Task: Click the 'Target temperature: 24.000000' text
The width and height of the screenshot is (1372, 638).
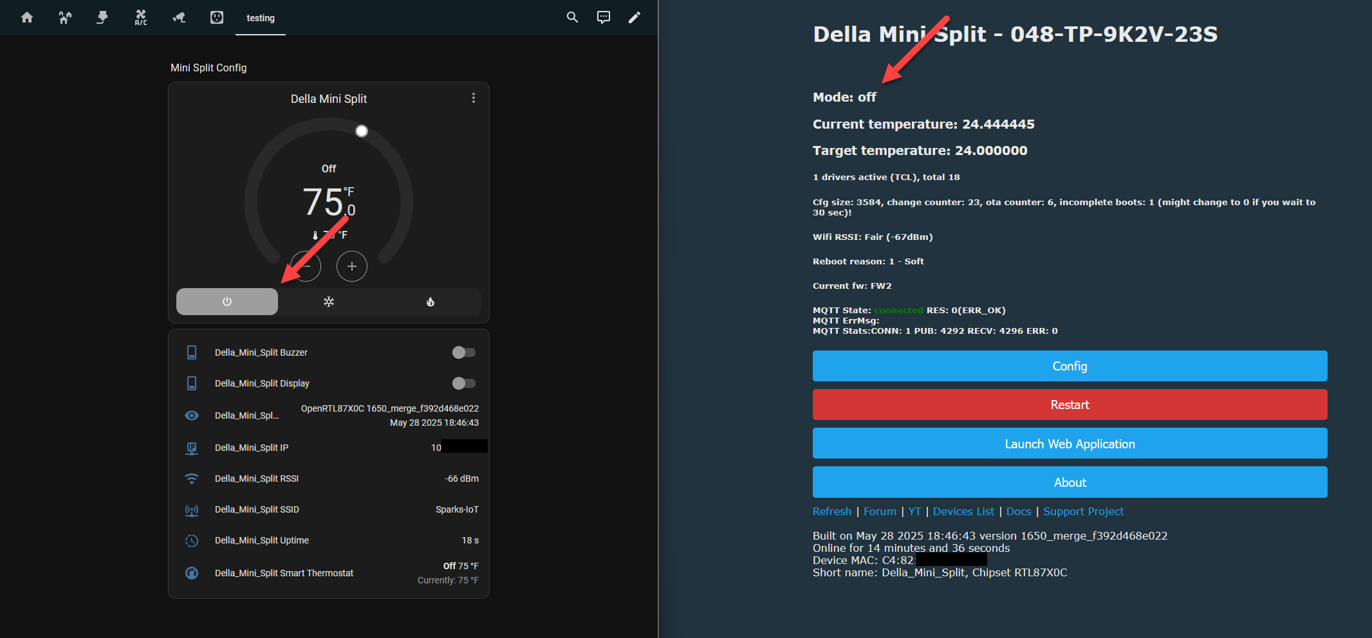Action: pyautogui.click(x=920, y=150)
